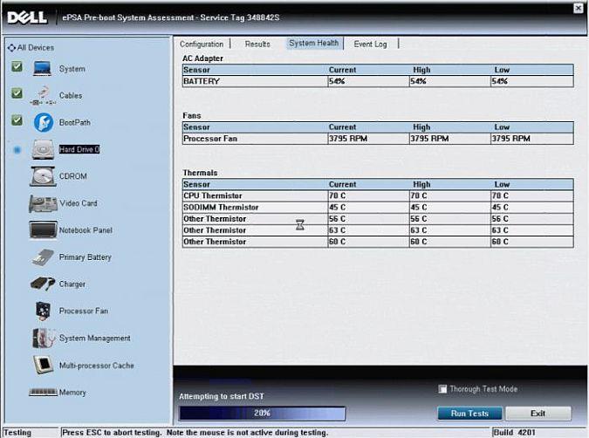Click the Processor Fan sensor row
Viewport: 589px width, 438px height.
[x=378, y=139]
